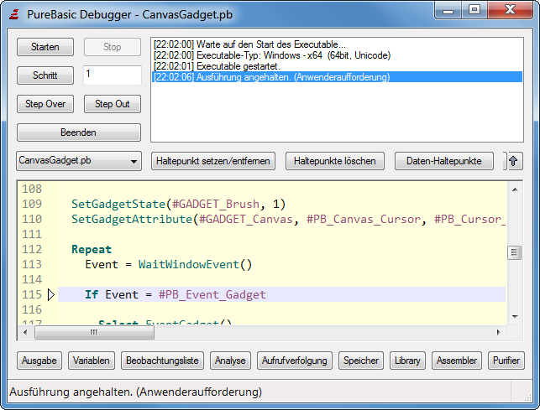Click the Beenden button
This screenshot has height=410, width=540.
coord(78,132)
